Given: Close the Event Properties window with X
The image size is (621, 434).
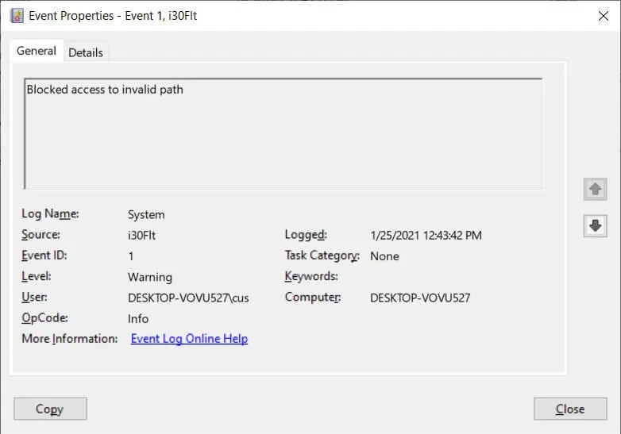Looking at the screenshot, I should tap(604, 16).
